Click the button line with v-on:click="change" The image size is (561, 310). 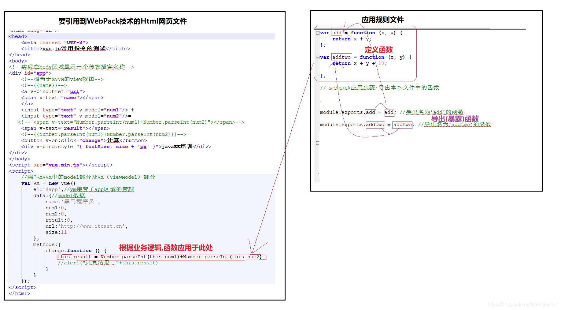[84, 140]
